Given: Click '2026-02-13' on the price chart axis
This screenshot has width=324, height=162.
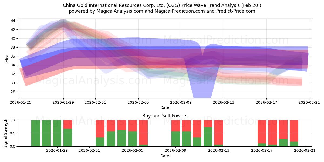Looking at the screenshot, I should 224,102.
